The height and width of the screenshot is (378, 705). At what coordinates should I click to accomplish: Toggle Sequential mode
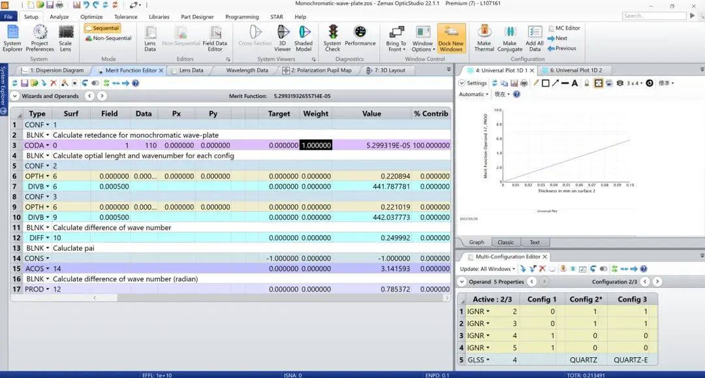click(x=102, y=28)
